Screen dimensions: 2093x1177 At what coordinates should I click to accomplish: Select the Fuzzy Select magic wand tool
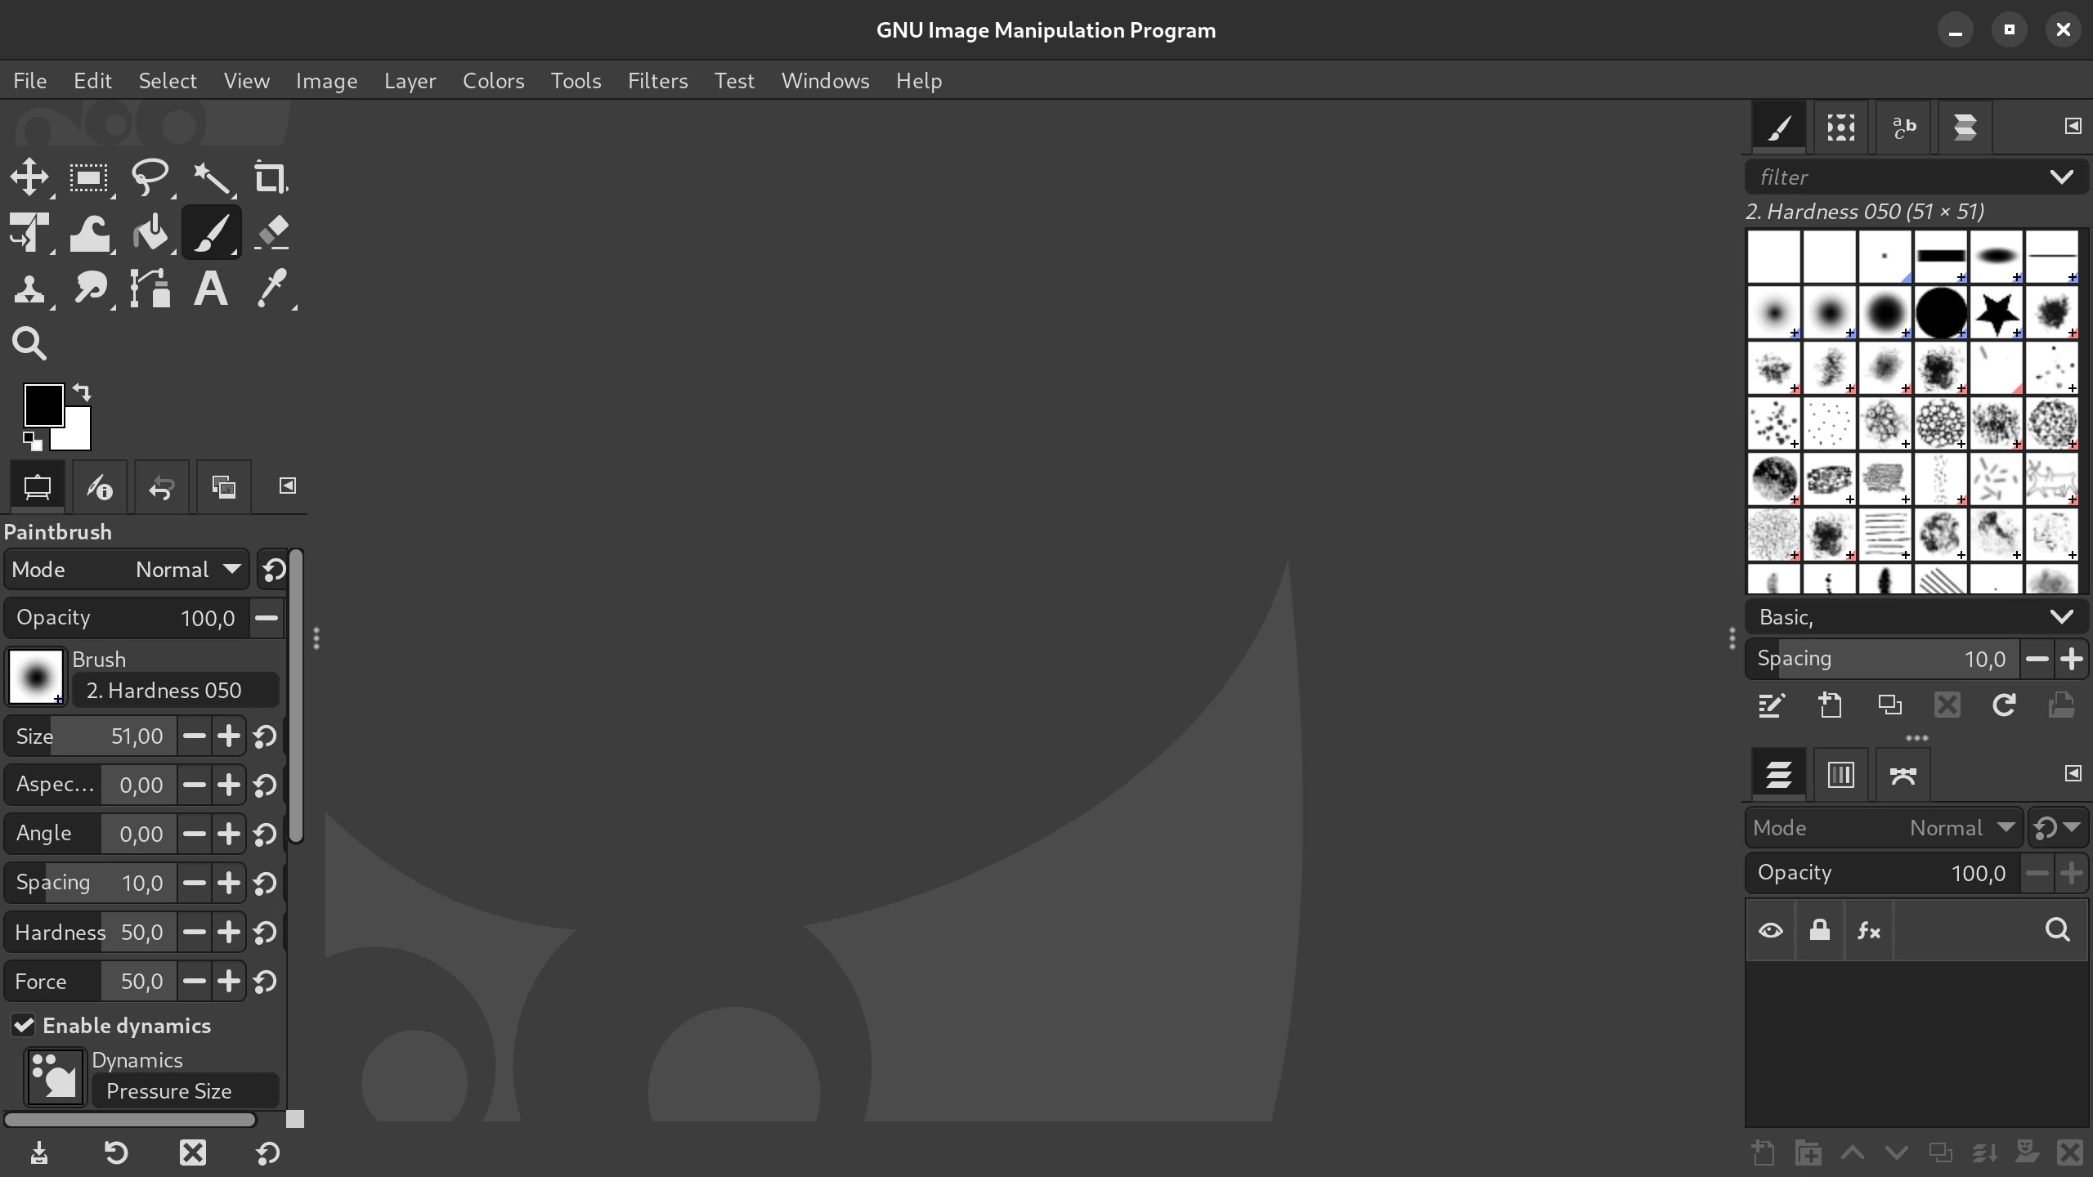pos(211,177)
